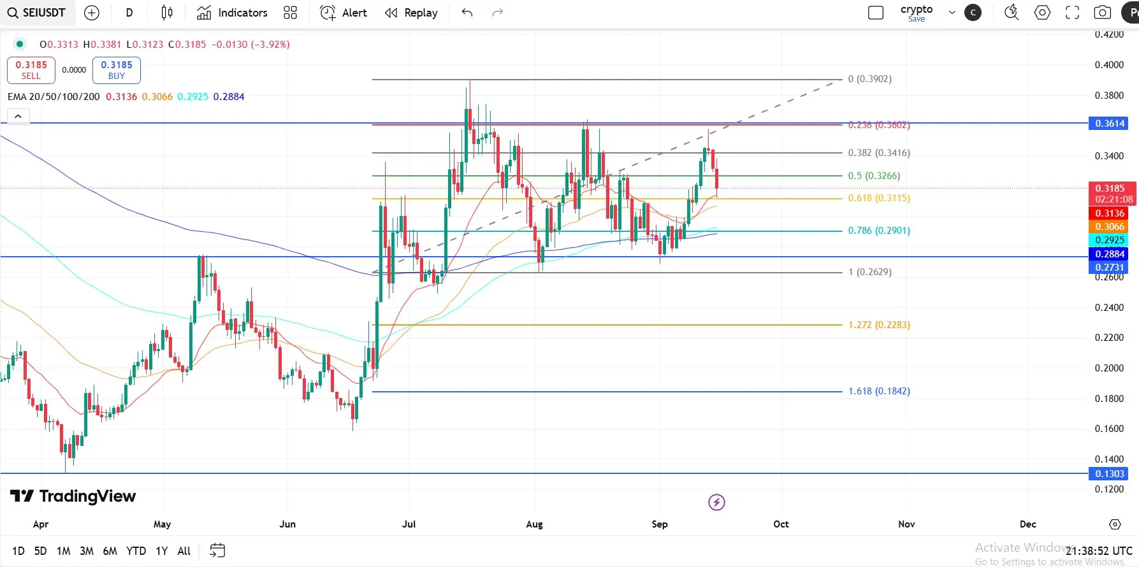Click the Jul label on time axis
Screen dimensions: 1139x567
coord(409,524)
